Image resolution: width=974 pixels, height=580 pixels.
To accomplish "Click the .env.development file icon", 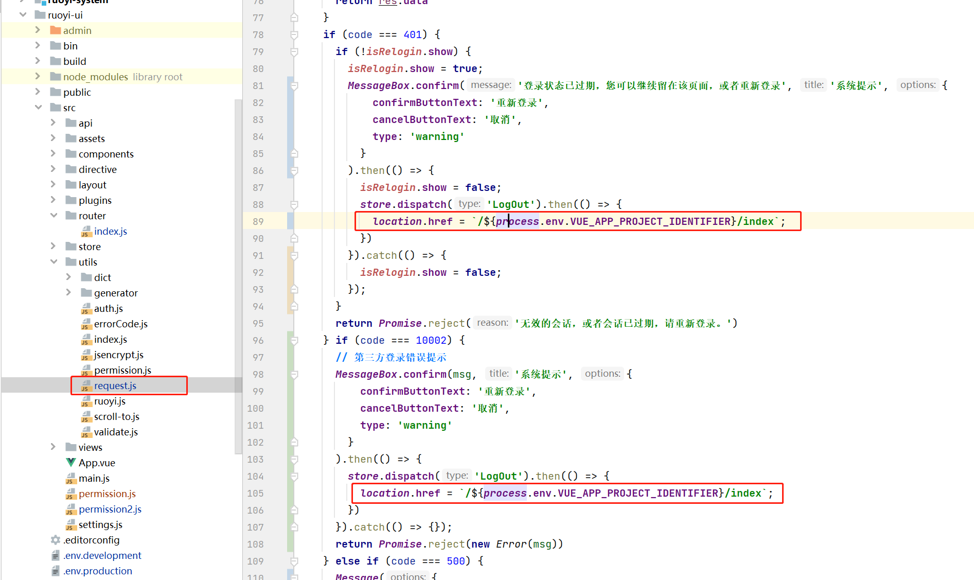I will click(56, 556).
